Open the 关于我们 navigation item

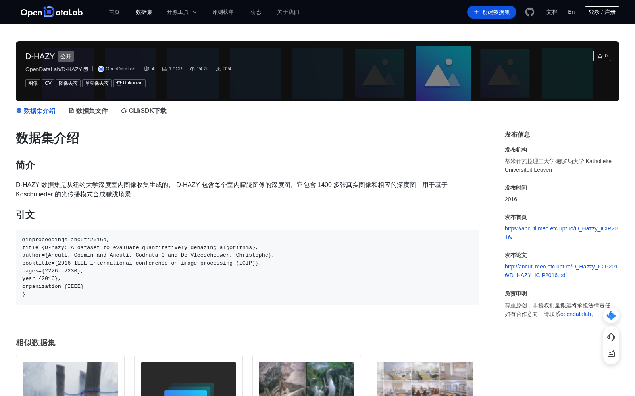288,12
